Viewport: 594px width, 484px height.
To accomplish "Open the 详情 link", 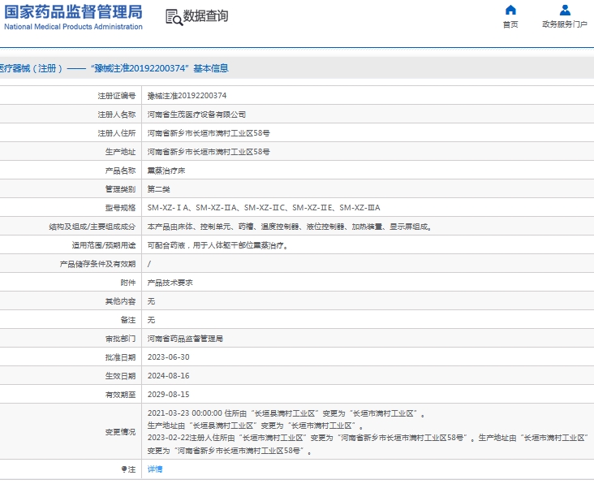I will point(155,469).
